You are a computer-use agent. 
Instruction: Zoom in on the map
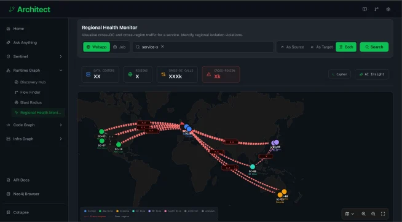(363, 214)
